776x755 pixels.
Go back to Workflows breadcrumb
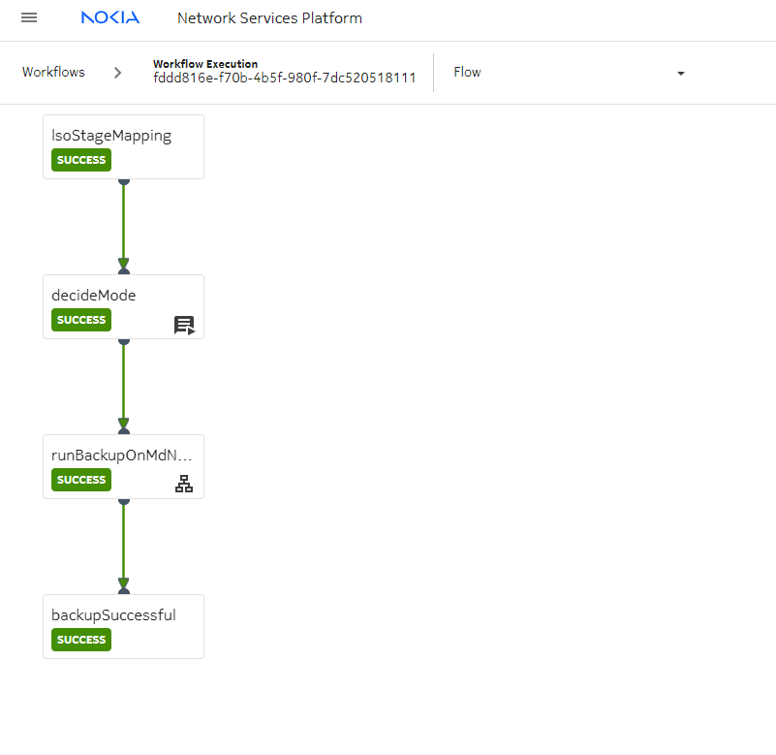(53, 73)
